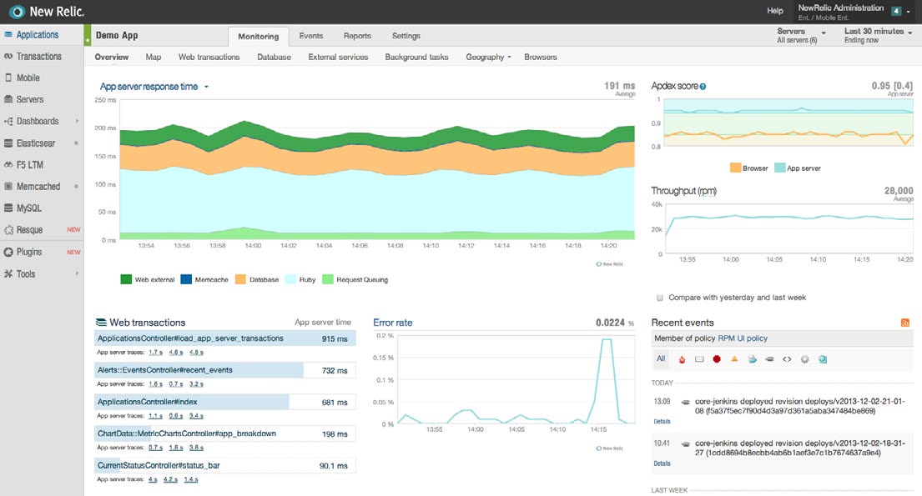Filter events by the gear icon
The image size is (922, 496).
coord(804,359)
